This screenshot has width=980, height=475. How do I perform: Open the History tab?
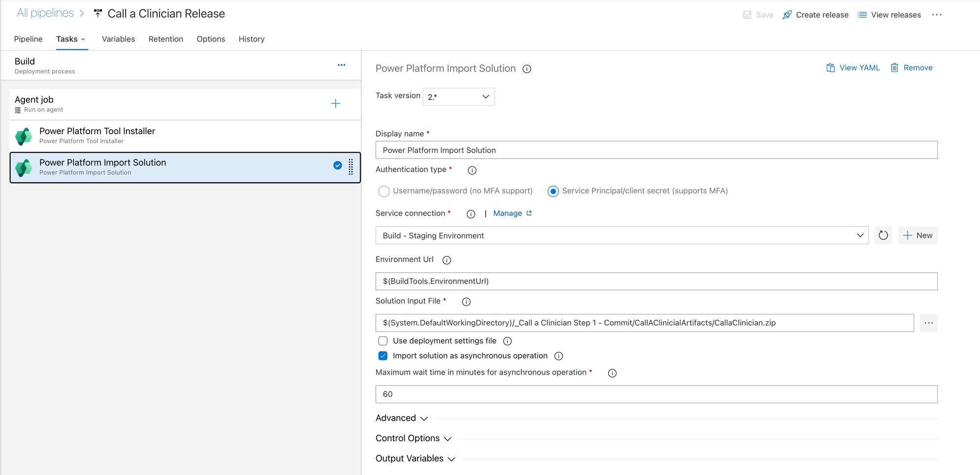click(x=251, y=39)
